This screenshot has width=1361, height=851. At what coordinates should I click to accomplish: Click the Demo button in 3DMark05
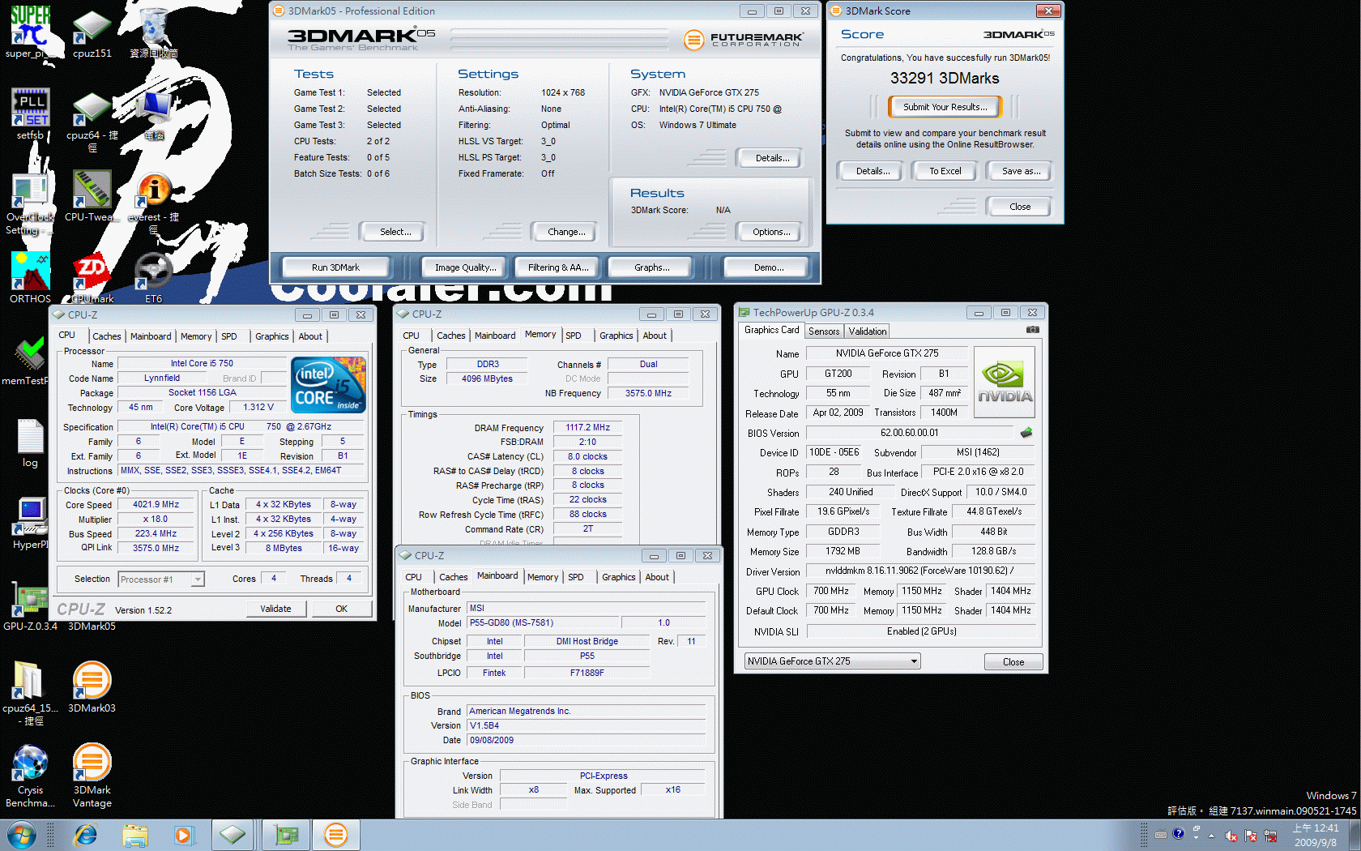coord(769,267)
